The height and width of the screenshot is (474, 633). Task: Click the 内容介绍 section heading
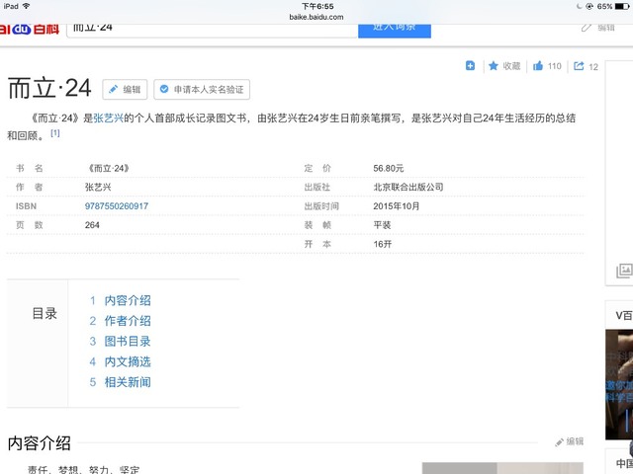(40, 443)
